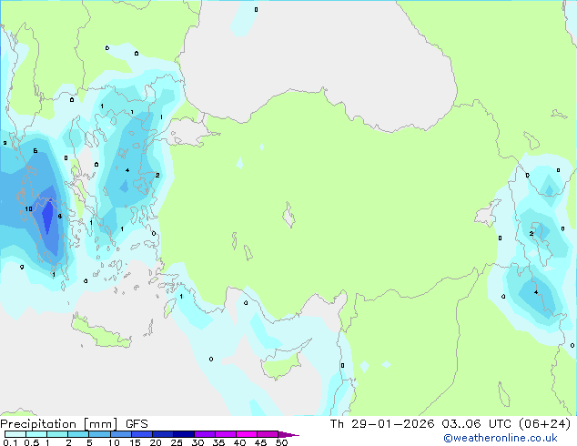Click the legend swatch between 0.1 and 0.5
The width and height of the screenshot is (577, 446).
pyautogui.click(x=15, y=434)
